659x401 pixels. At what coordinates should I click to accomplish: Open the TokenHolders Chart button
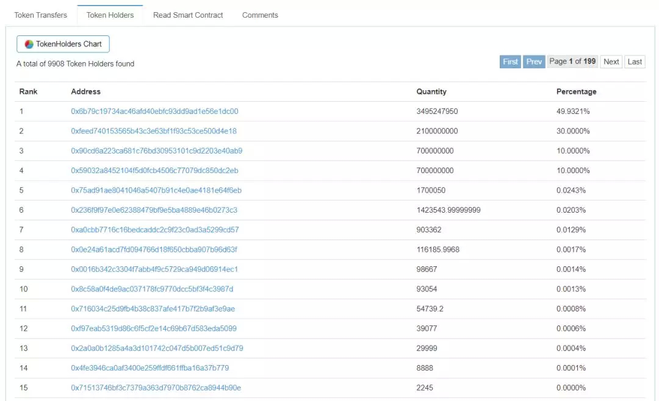(x=63, y=44)
